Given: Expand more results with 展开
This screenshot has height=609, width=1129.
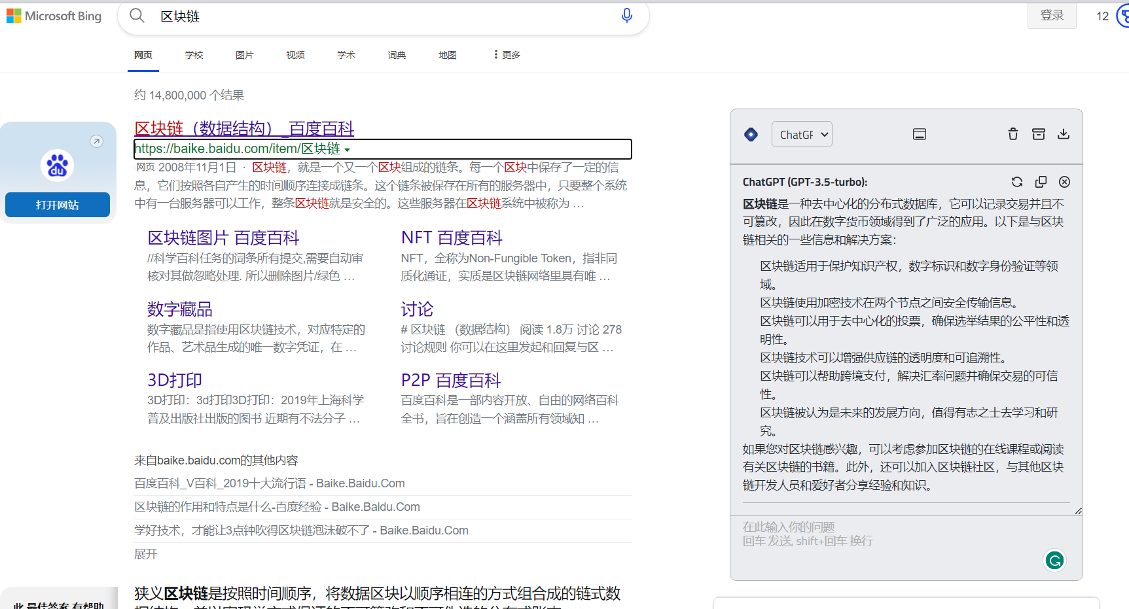Looking at the screenshot, I should [x=146, y=554].
